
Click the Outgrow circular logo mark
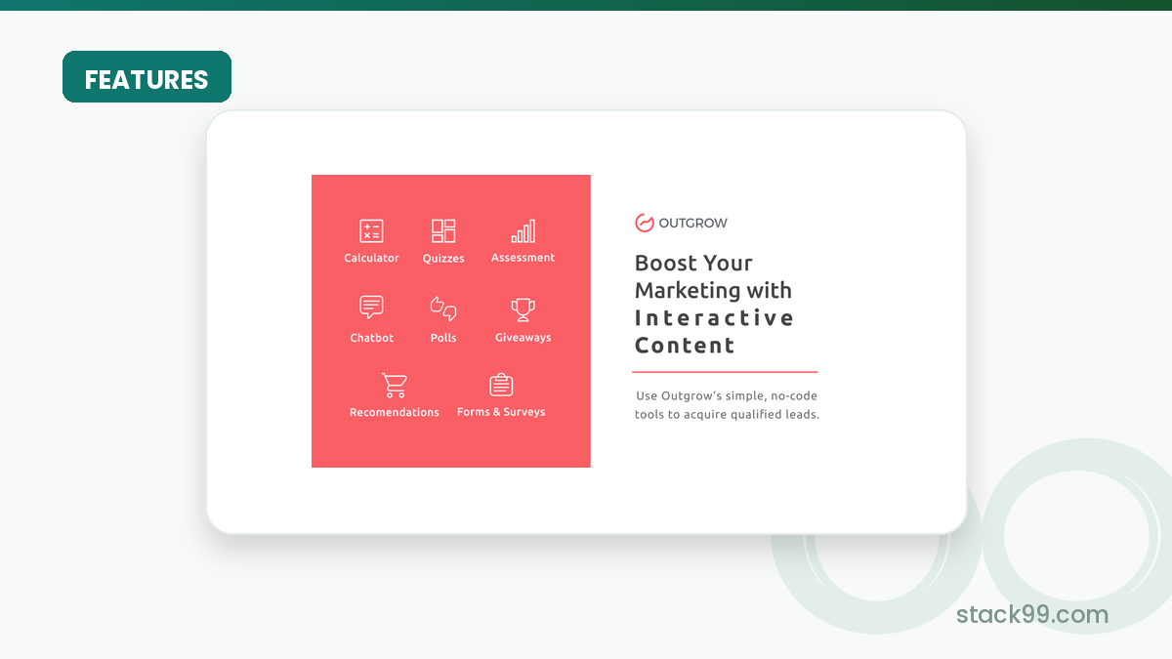pos(644,223)
